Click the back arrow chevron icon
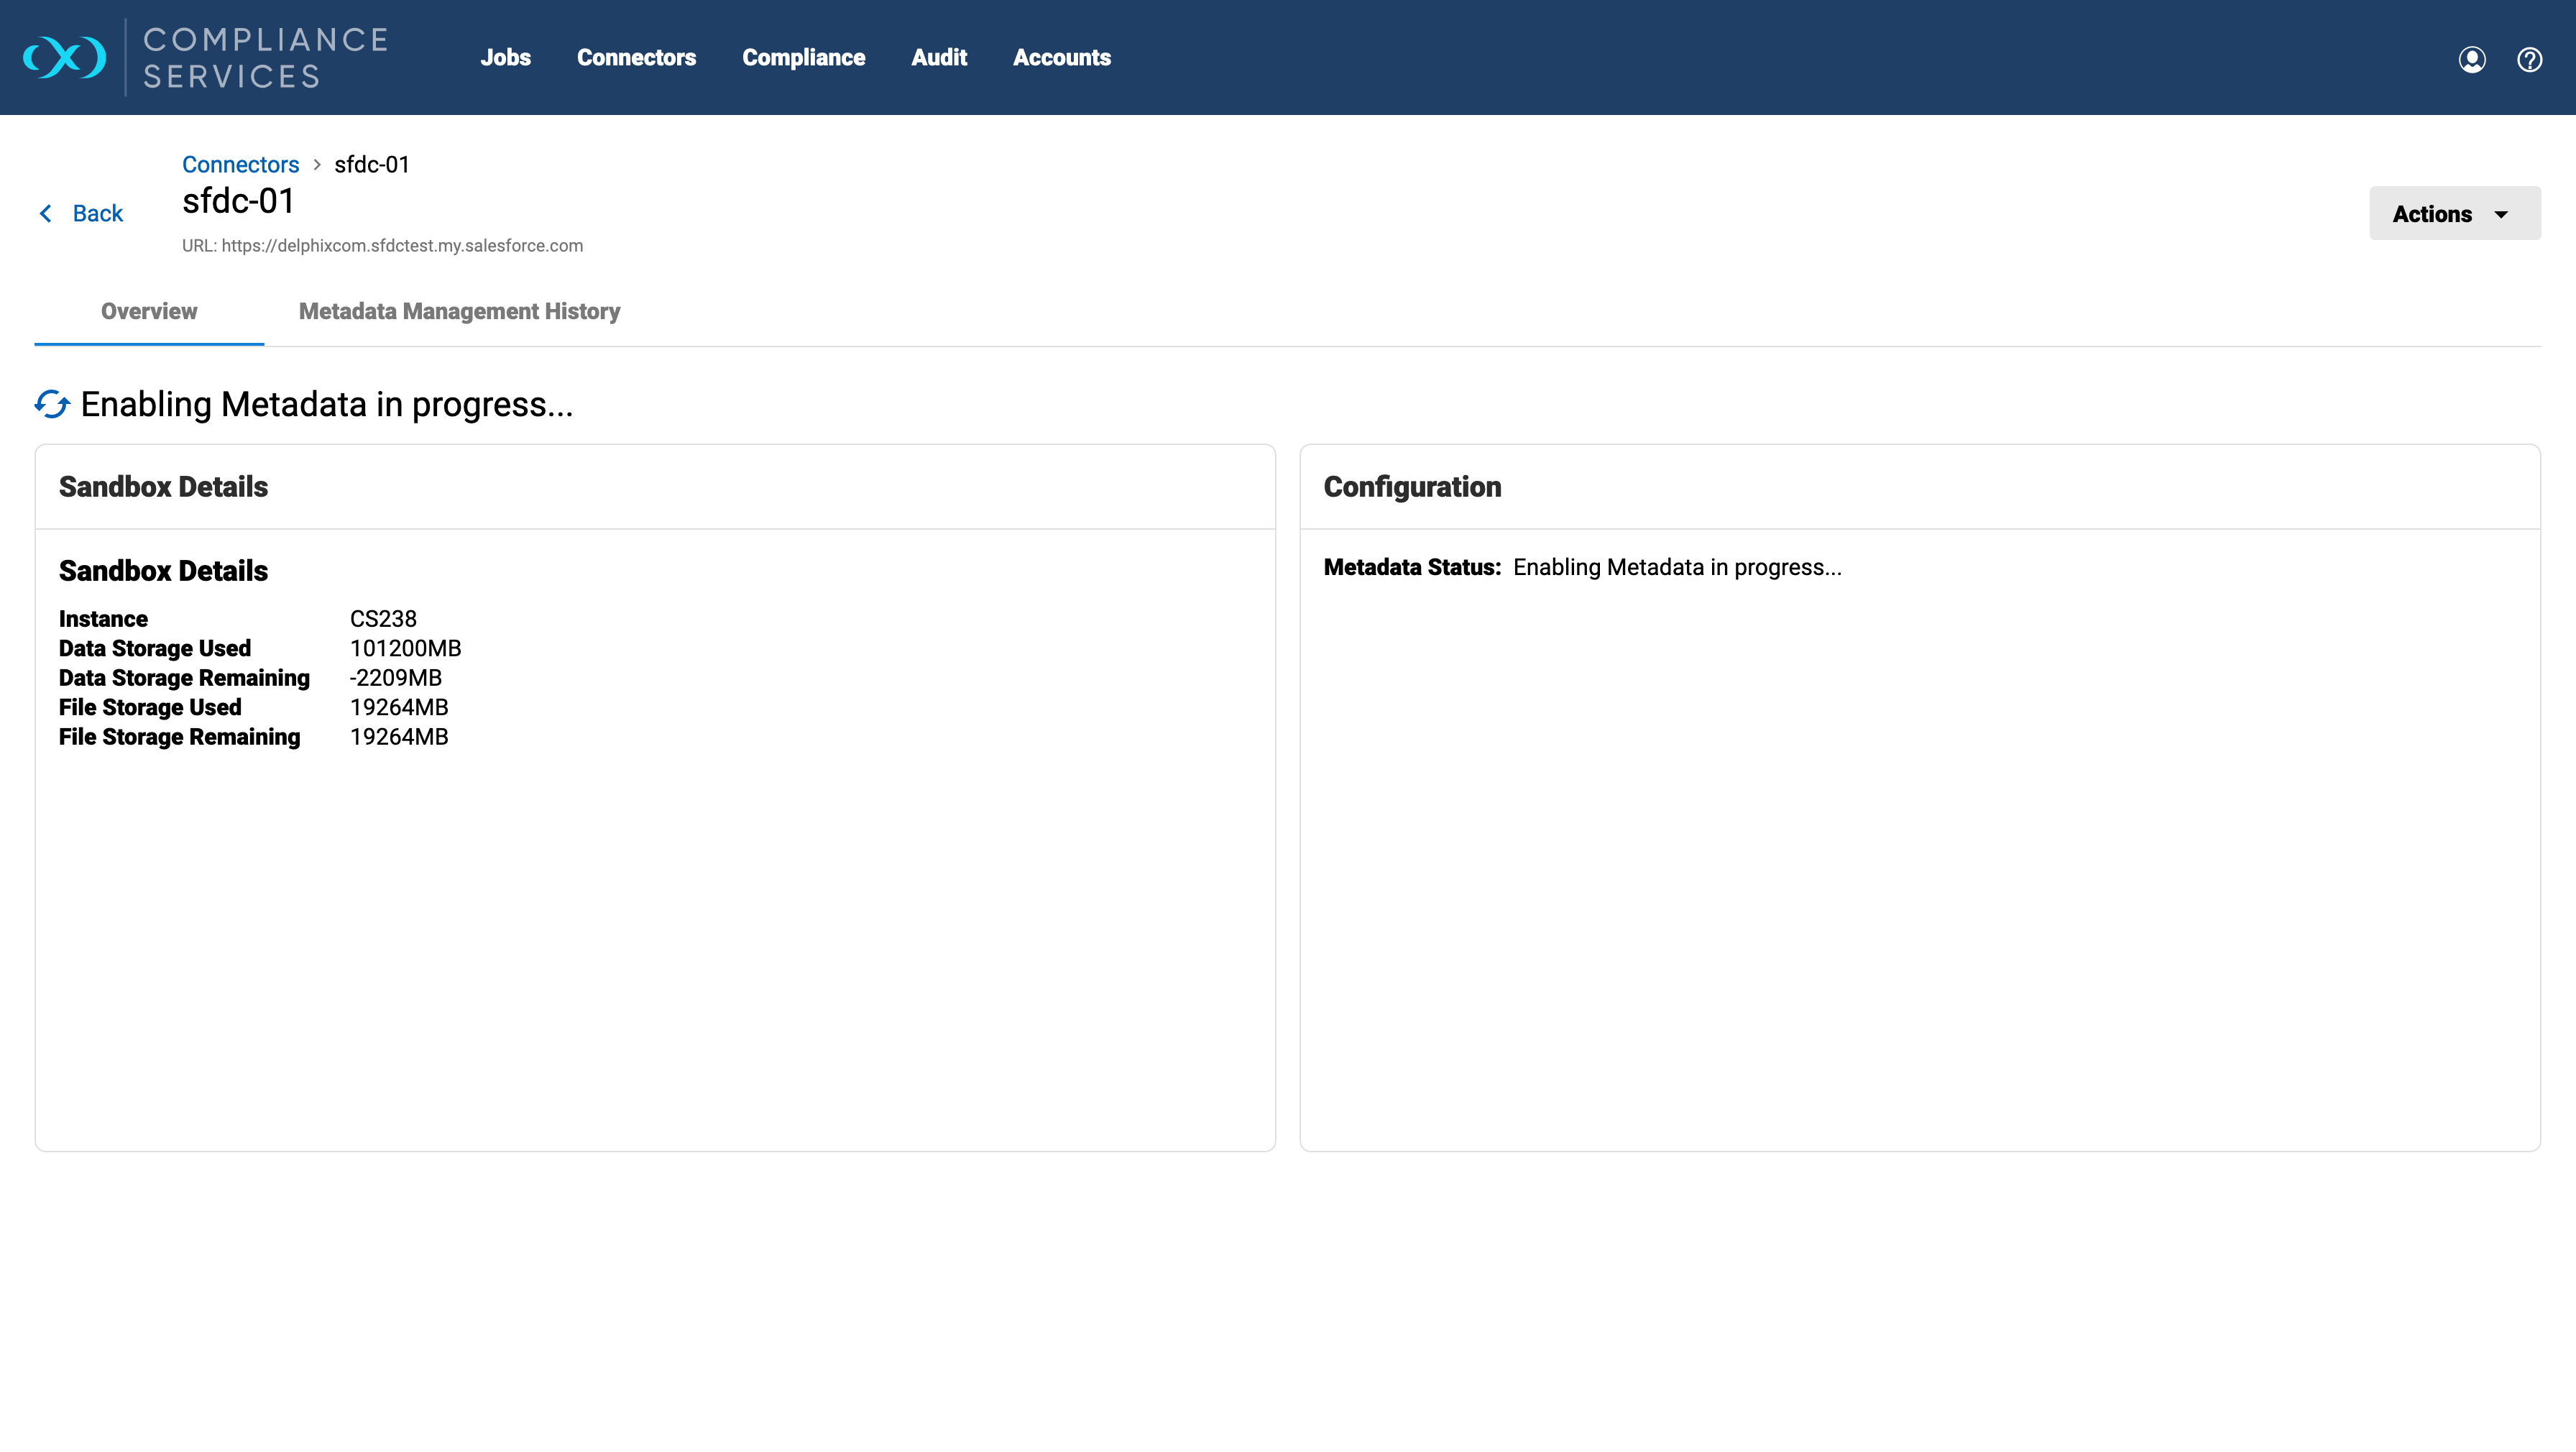The image size is (2576, 1452). [45, 213]
